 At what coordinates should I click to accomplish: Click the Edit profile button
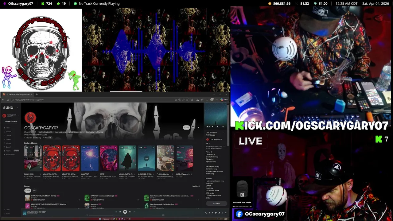pos(186,127)
